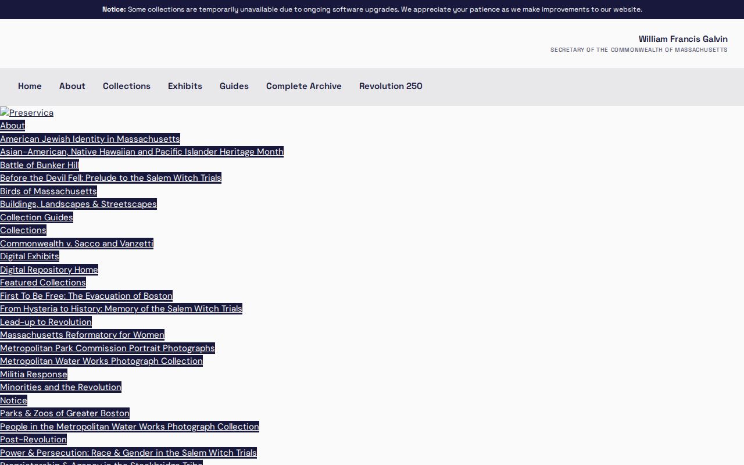
Task: Click Secretary of the Commonwealth subtitle
Action: pyautogui.click(x=639, y=50)
